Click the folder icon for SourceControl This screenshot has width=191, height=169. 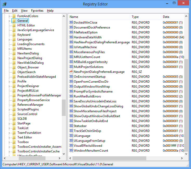14,114
